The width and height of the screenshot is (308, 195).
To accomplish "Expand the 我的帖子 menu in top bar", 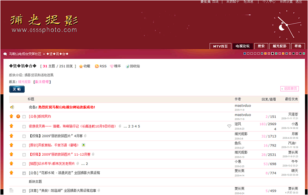I will click(232, 2).
